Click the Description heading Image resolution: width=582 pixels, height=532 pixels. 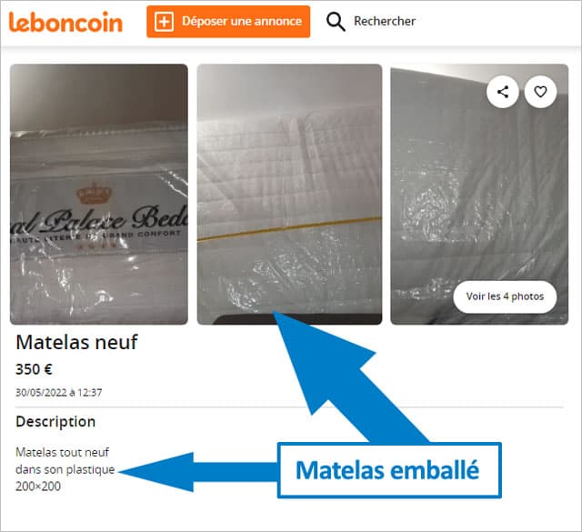(x=55, y=421)
